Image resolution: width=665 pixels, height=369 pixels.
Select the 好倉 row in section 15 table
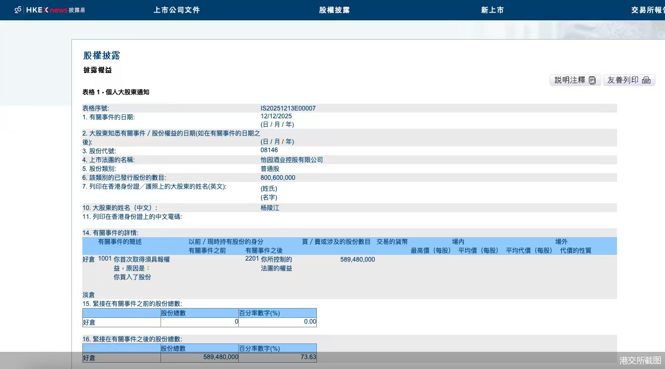tap(88, 322)
